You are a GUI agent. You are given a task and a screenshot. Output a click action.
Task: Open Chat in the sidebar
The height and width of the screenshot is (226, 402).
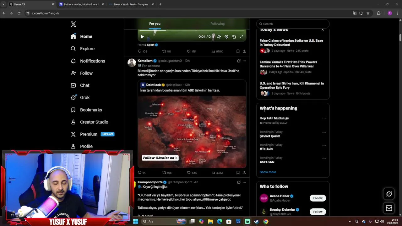(x=80, y=85)
